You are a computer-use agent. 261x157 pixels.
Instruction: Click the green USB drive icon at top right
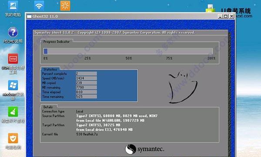point(211,8)
